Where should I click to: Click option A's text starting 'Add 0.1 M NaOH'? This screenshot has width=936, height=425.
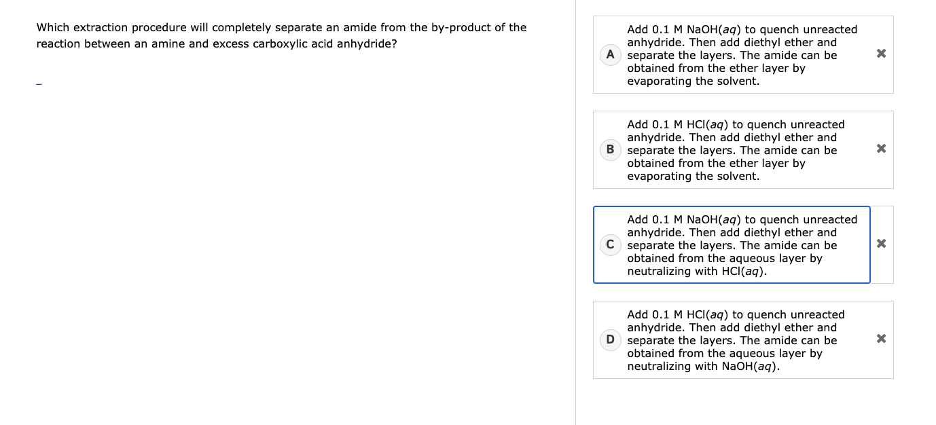coord(742,30)
